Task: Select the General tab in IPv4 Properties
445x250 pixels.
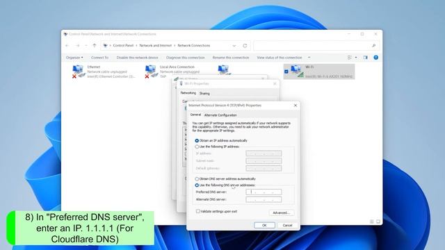Action: (x=195, y=115)
